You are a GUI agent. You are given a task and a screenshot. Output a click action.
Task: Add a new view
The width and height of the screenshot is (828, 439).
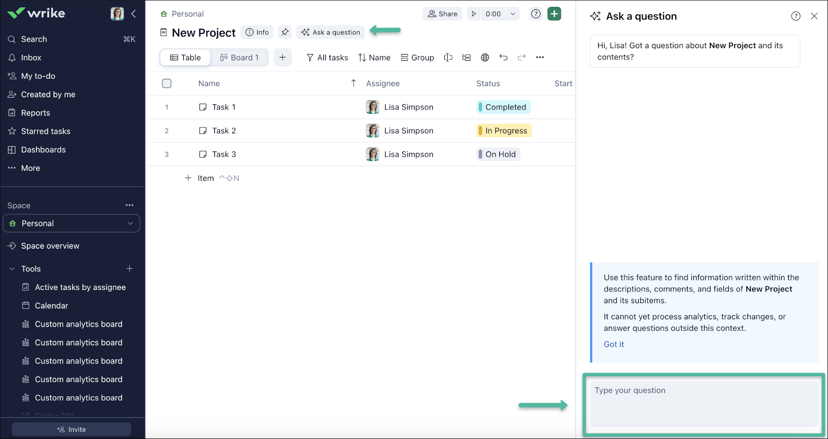[x=283, y=57]
